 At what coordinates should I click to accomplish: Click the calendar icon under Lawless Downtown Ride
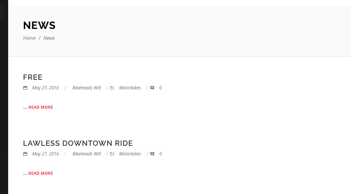(25, 154)
